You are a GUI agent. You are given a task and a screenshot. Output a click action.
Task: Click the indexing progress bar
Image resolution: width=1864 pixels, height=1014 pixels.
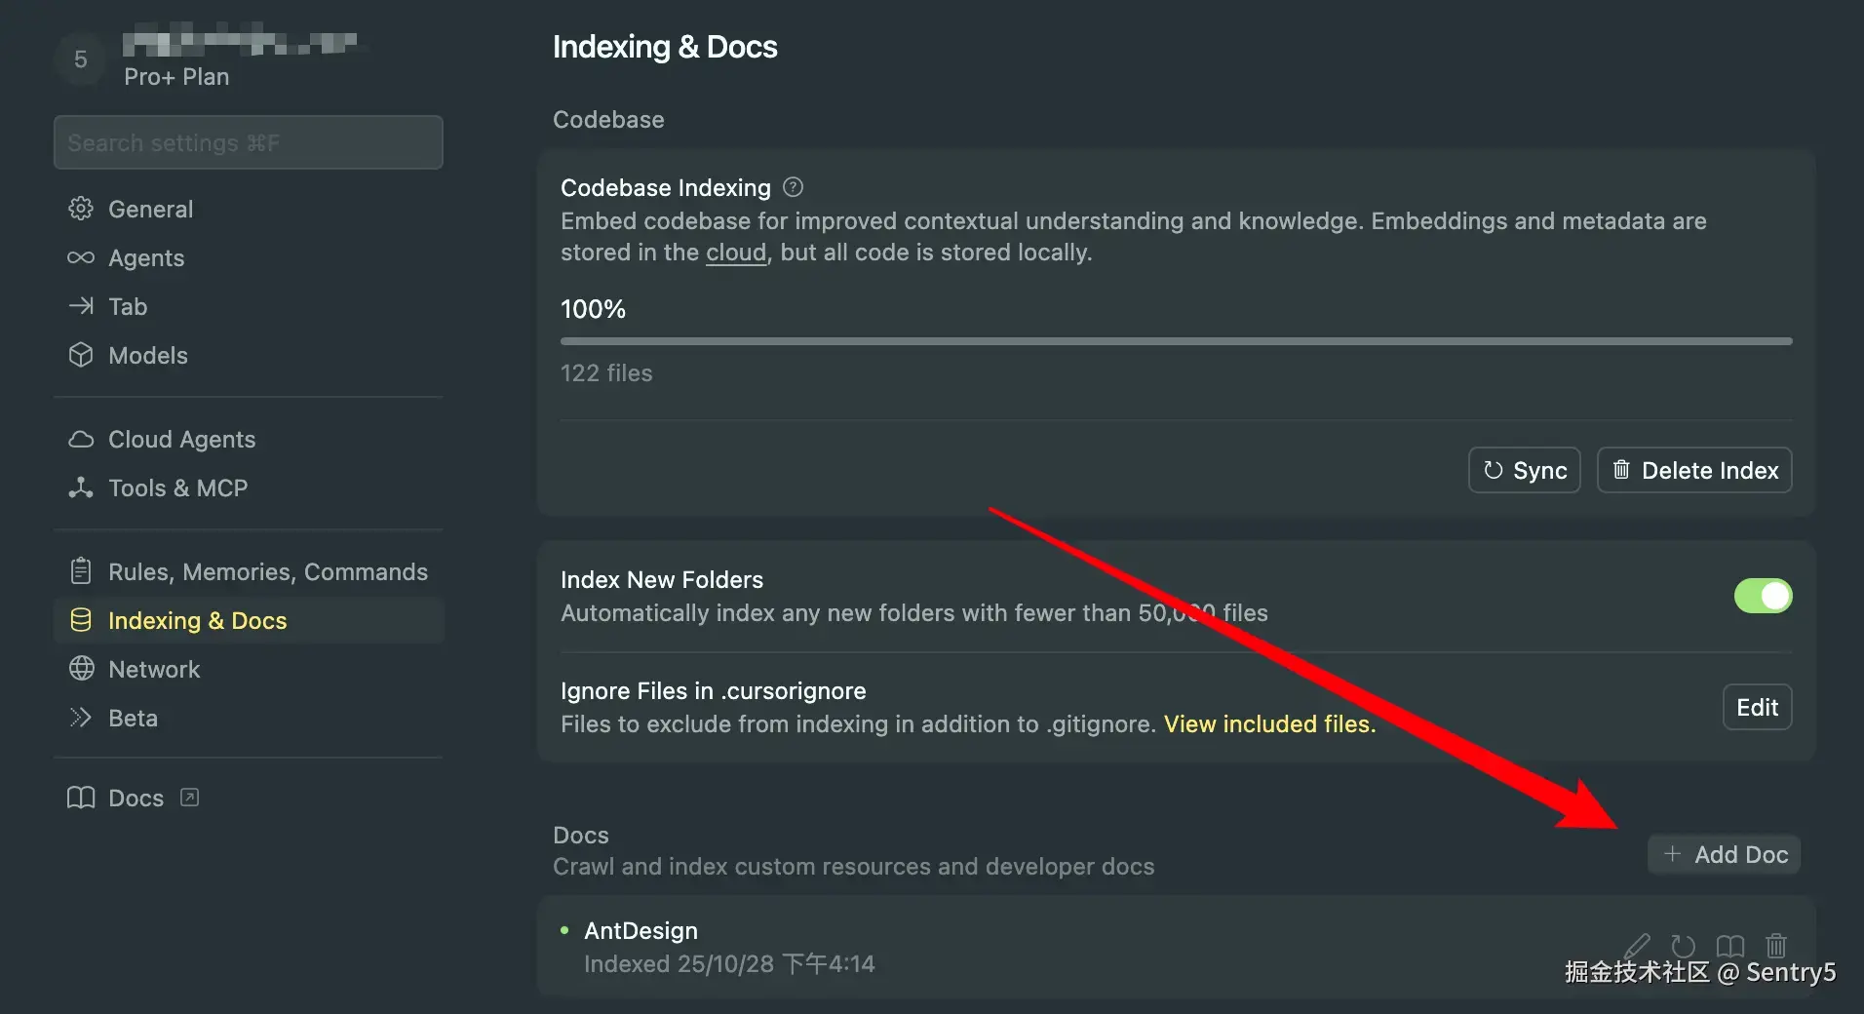coord(1176,341)
